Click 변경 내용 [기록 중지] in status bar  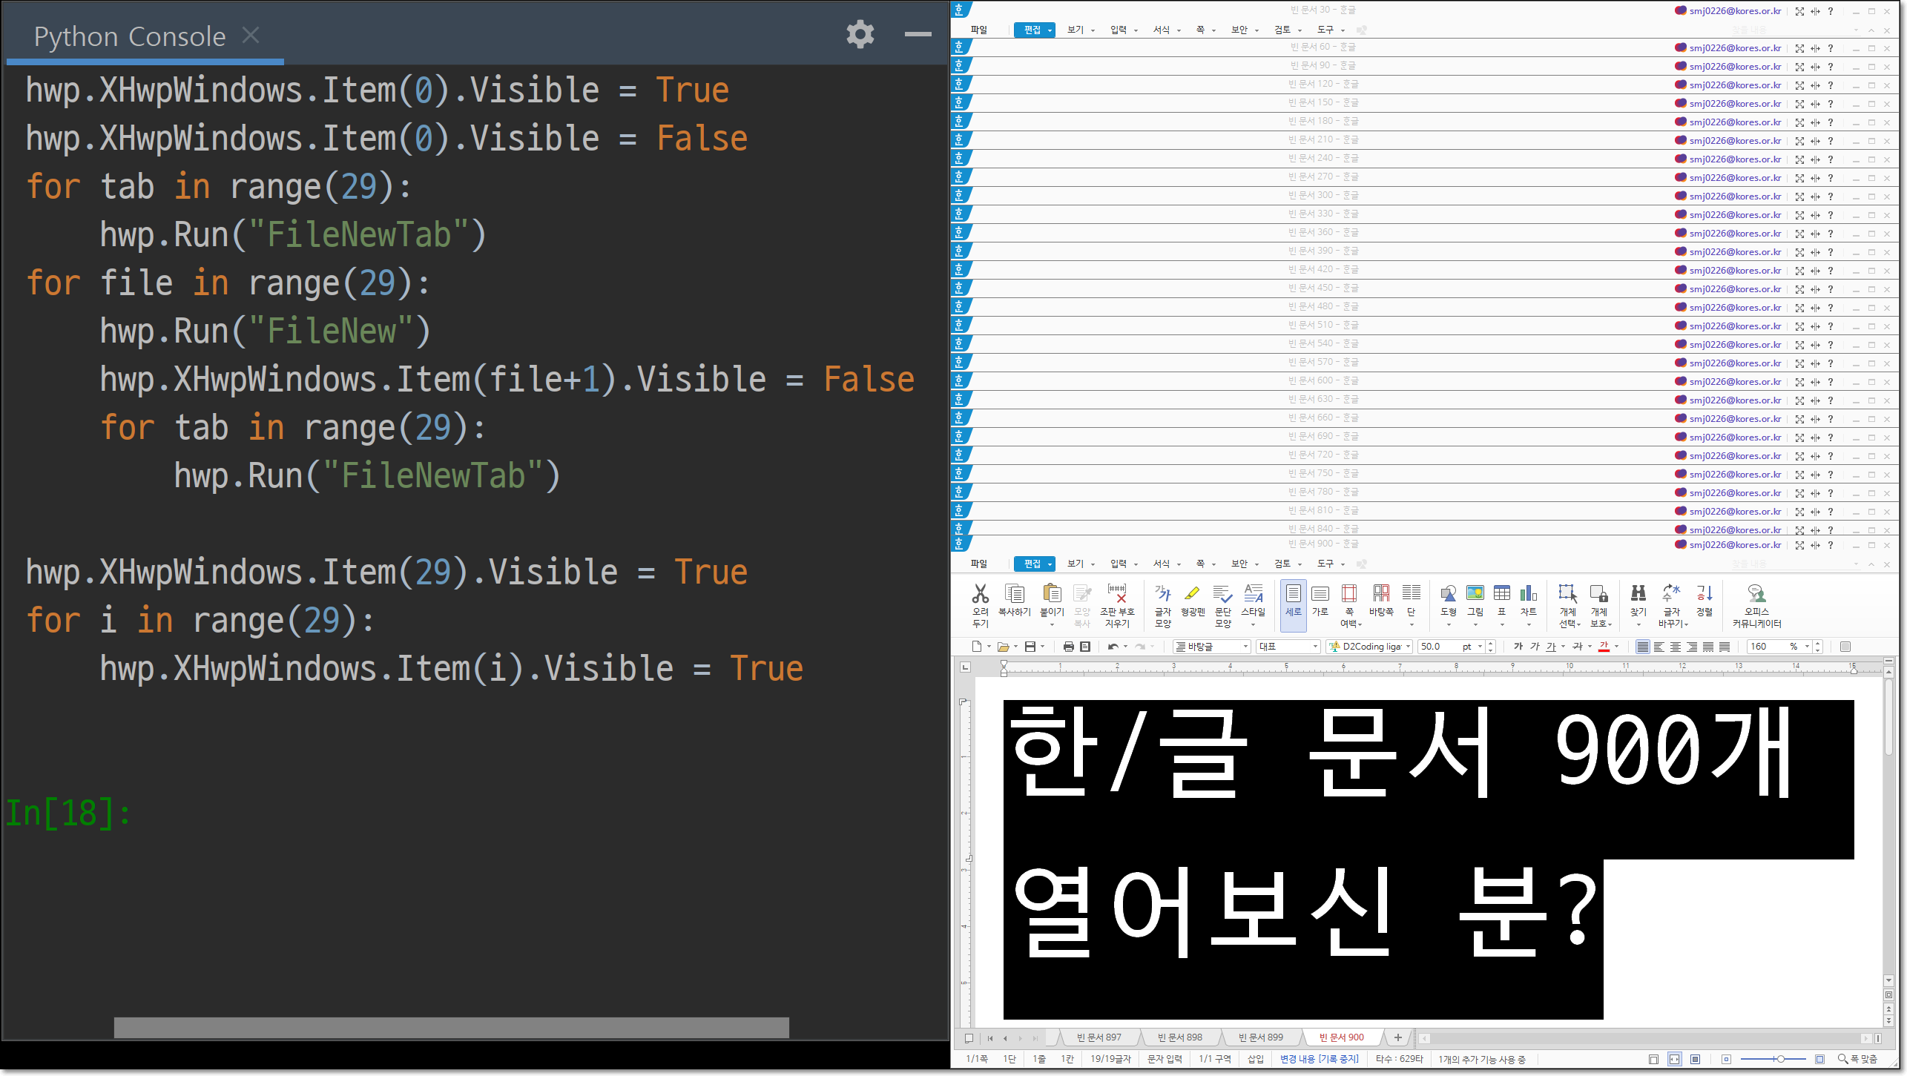(1319, 1059)
